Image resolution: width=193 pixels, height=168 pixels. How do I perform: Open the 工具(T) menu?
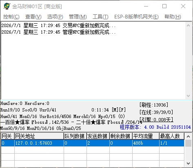point(100,17)
